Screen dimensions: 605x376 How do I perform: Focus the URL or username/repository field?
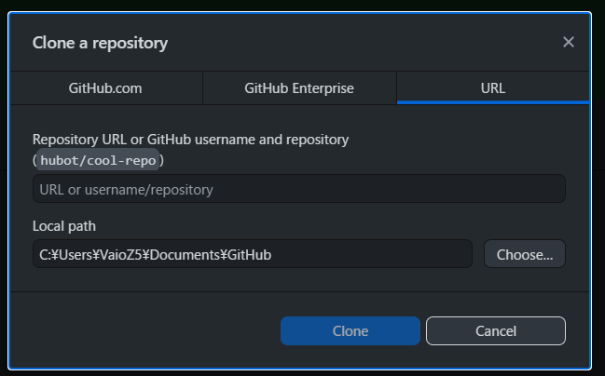298,189
